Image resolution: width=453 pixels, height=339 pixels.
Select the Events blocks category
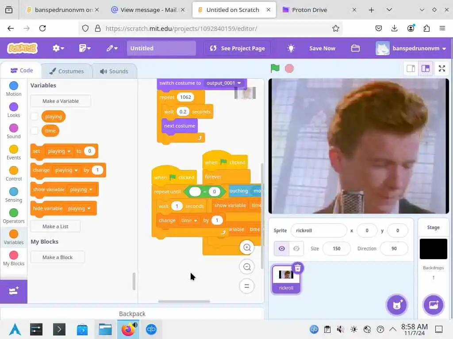click(14, 152)
